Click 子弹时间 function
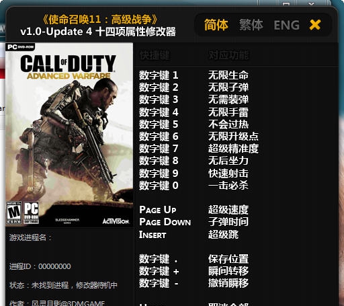This screenshot has height=306, width=344. click(228, 222)
